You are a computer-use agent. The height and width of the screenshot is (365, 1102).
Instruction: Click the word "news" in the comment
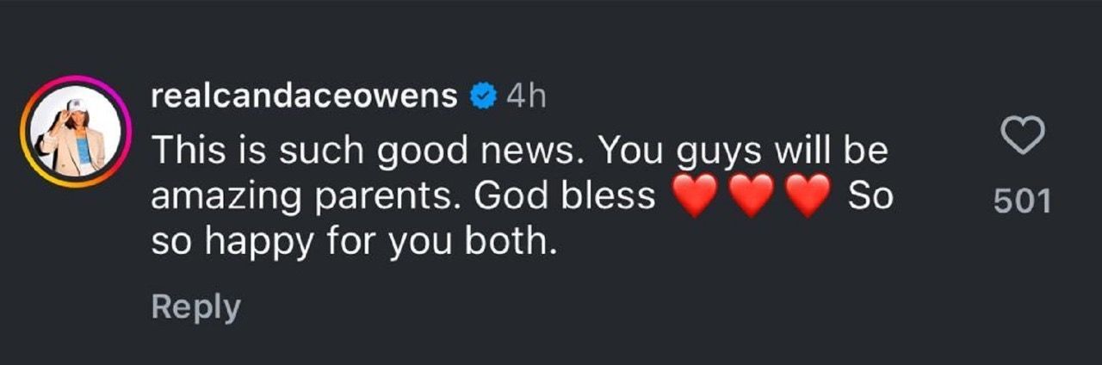pos(539,151)
